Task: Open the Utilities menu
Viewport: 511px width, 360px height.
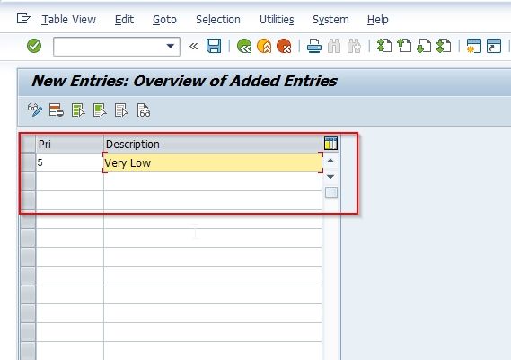Action: tap(277, 20)
